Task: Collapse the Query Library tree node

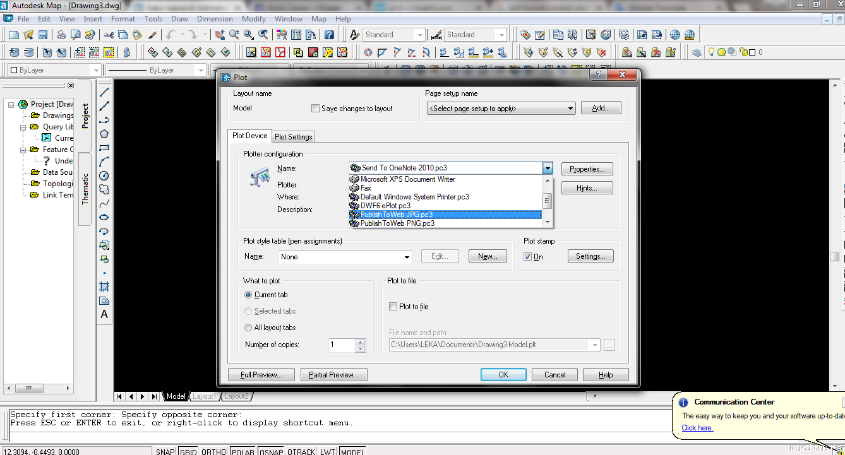Action: (23, 127)
